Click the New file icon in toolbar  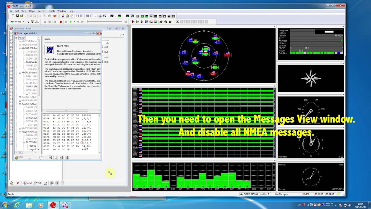point(13,16)
